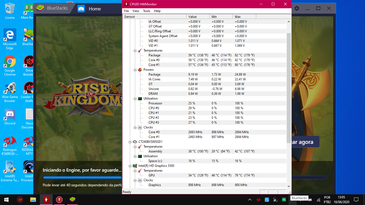The height and width of the screenshot is (205, 365).
Task: Click the waveform icon beside CPU Clocks
Action: click(x=140, y=127)
